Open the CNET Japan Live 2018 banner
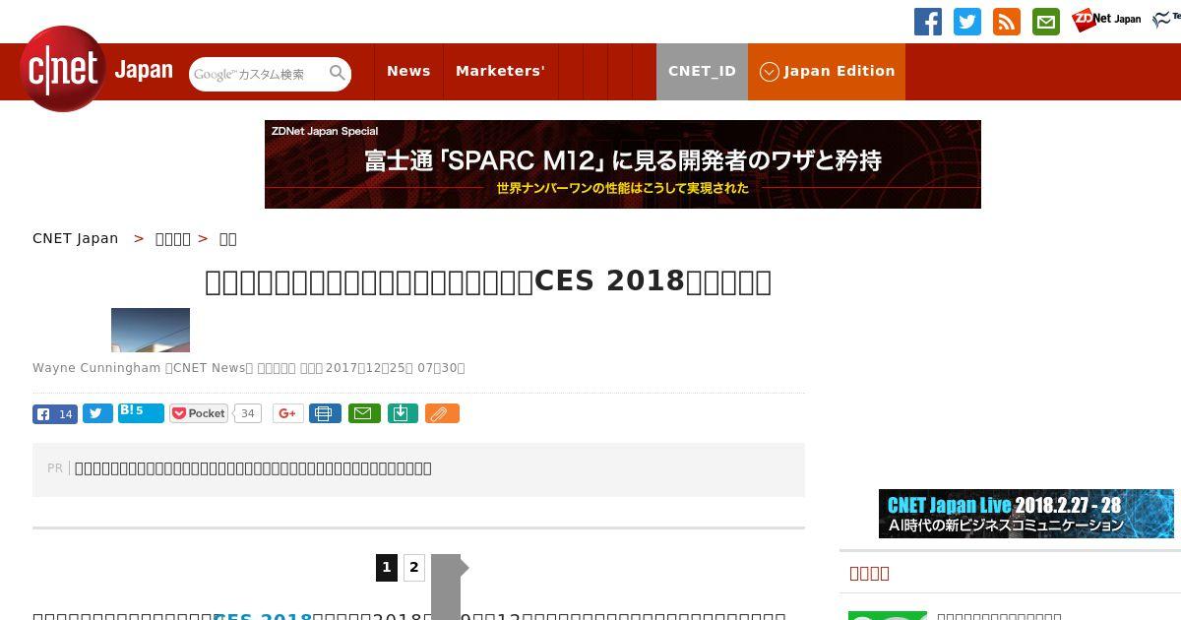Screen dimensions: 1181x620 1026,514
